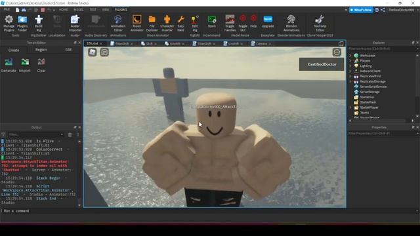Open Moon Animator File Explorer
This screenshot has width=420, height=236.
click(152, 24)
